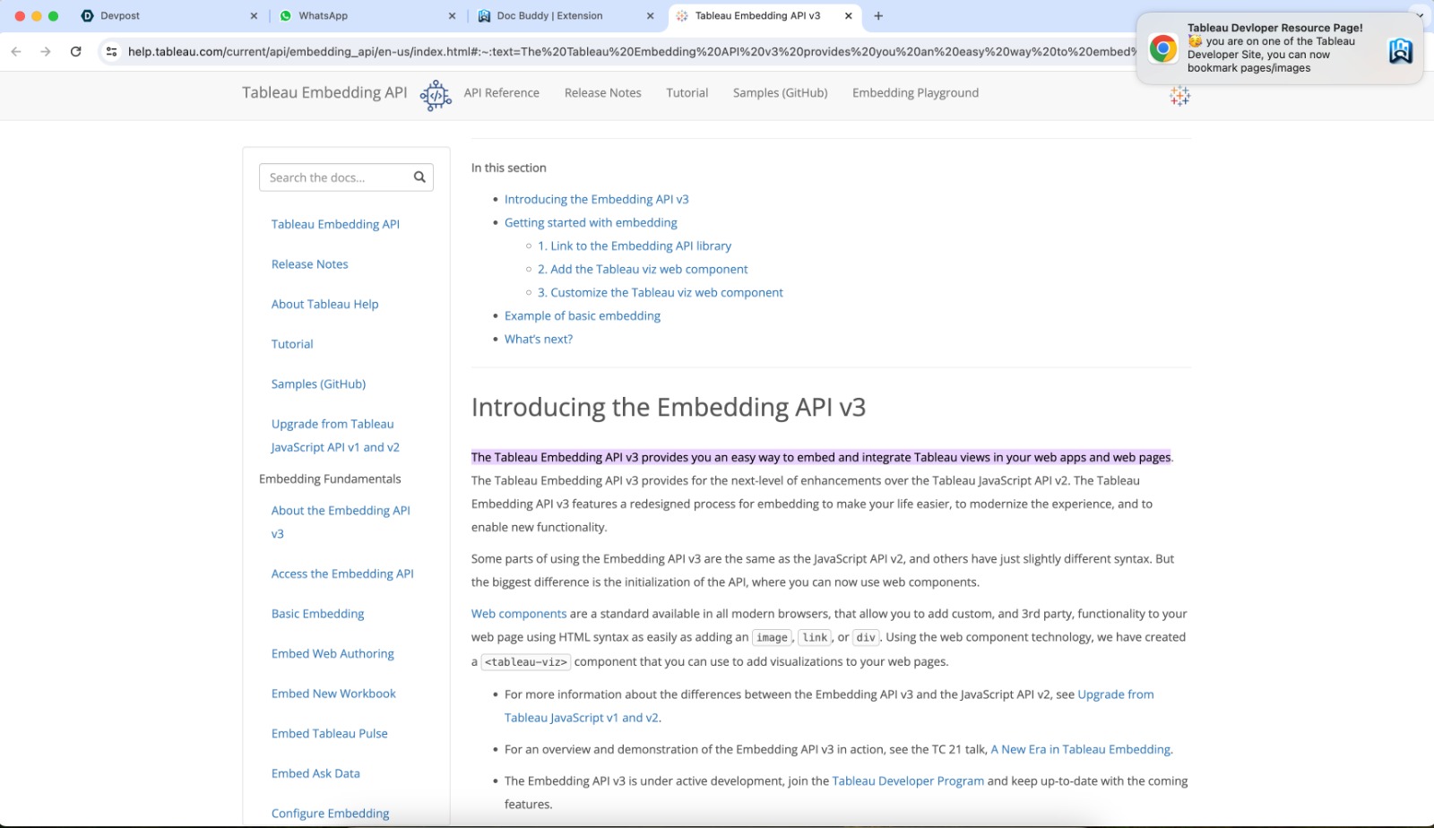The width and height of the screenshot is (1434, 828).
Task: Click the Doc Buddy bookmark icon in notification
Action: click(x=1400, y=51)
